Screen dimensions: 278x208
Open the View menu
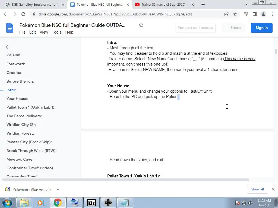coord(44,32)
